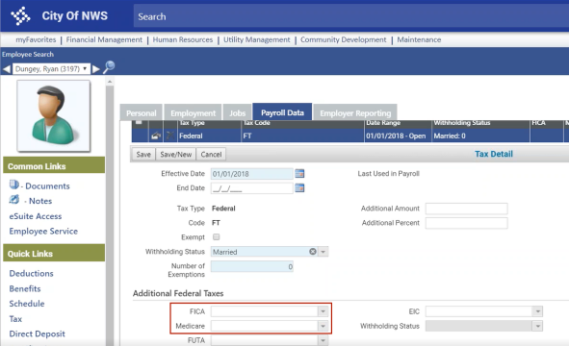Click edit icon in Federal tax row
Screen dimensions: 569x346
click(x=156, y=136)
